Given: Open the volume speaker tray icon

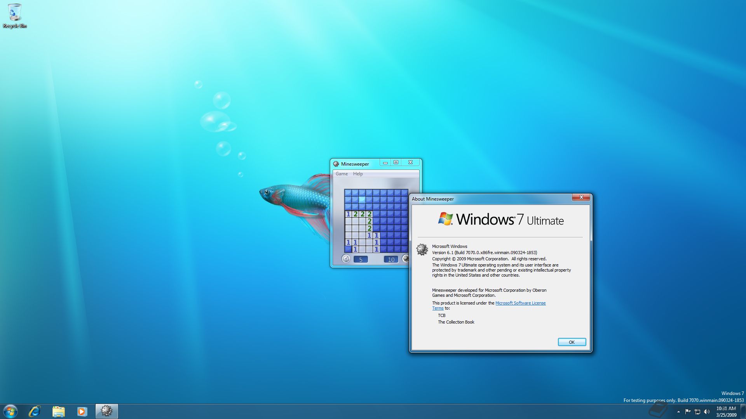Looking at the screenshot, I should click(x=707, y=412).
